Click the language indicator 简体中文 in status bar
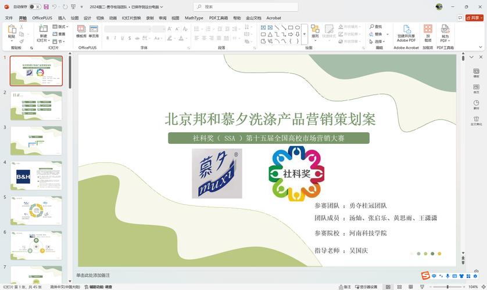Viewport: 487px width, 290px height. (65, 287)
